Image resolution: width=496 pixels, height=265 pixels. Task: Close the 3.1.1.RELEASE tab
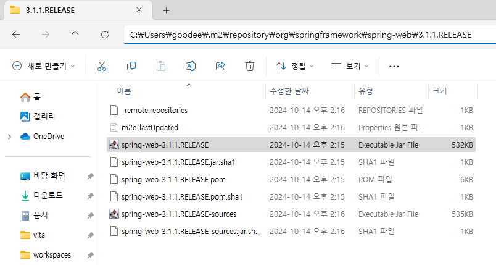click(139, 10)
